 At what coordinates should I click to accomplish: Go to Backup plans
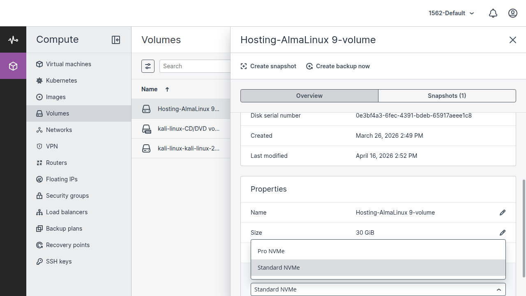click(x=78, y=229)
